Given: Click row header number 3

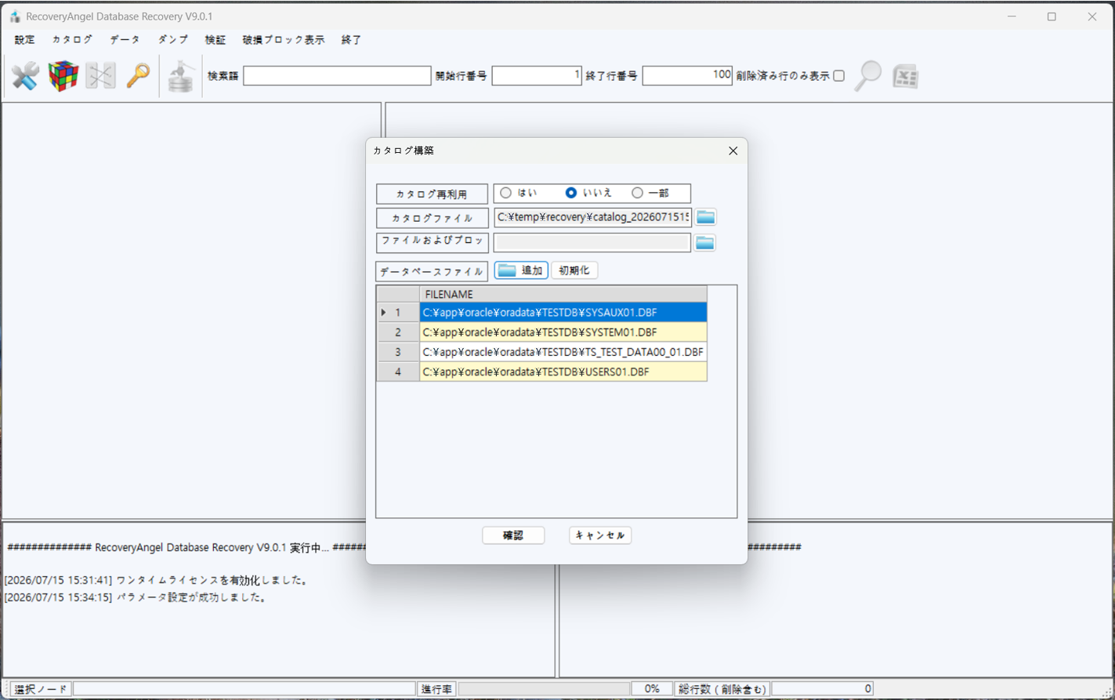Looking at the screenshot, I should pos(398,352).
